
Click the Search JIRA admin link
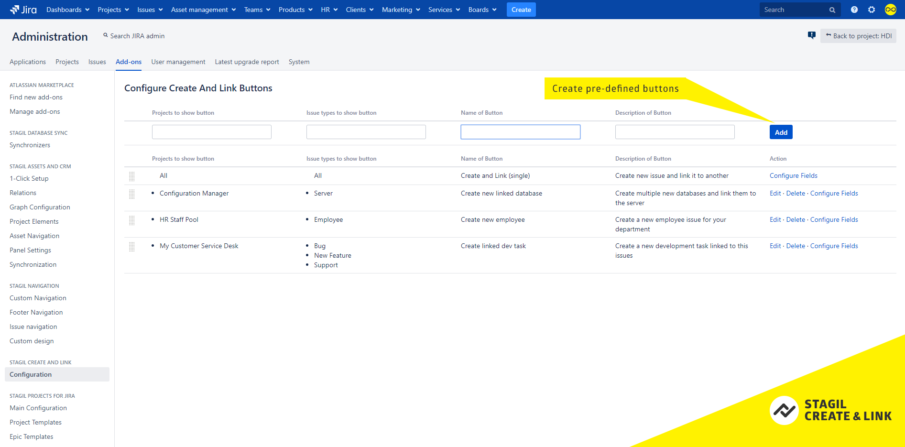pyautogui.click(x=137, y=36)
